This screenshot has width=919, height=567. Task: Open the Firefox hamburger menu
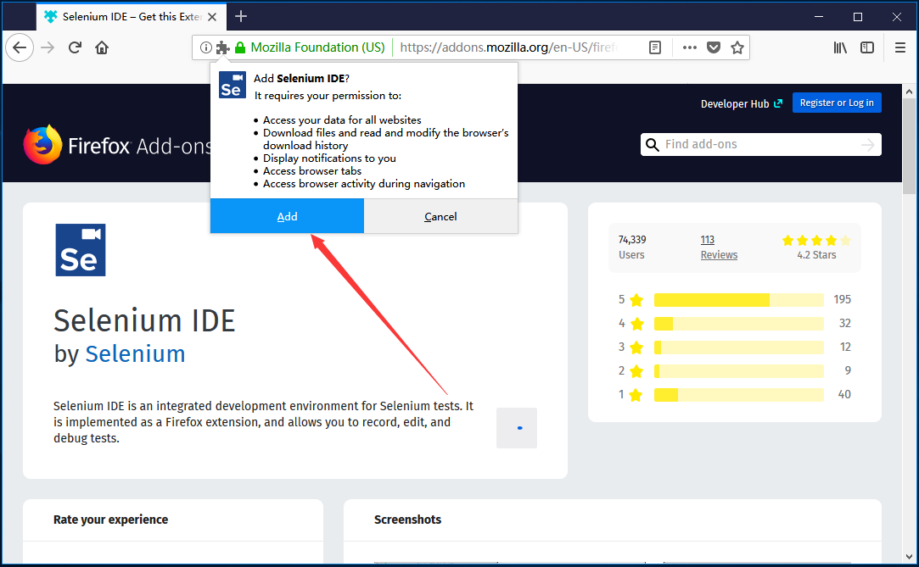(900, 47)
